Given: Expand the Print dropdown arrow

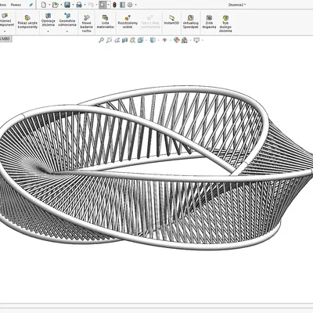Looking at the screenshot, I should coord(85,5).
